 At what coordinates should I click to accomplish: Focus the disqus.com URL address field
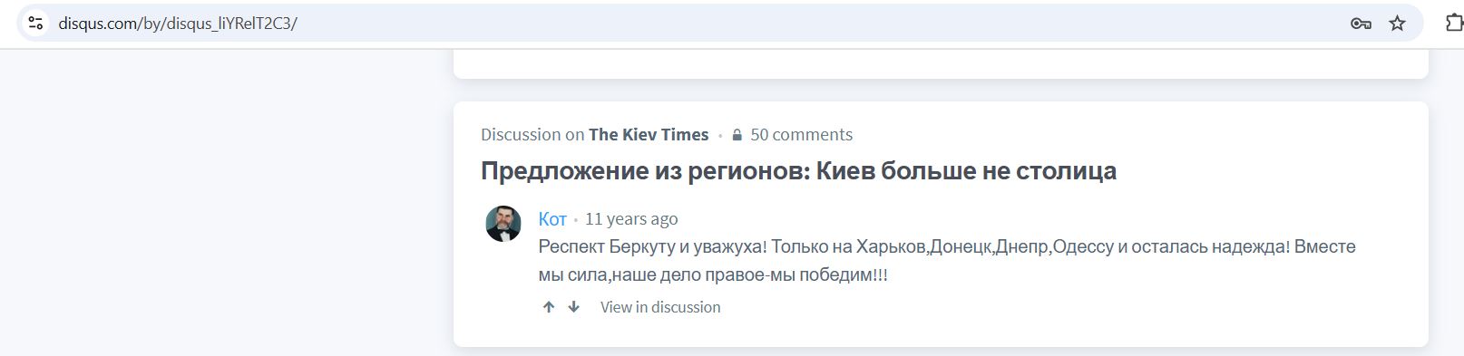pos(689,24)
